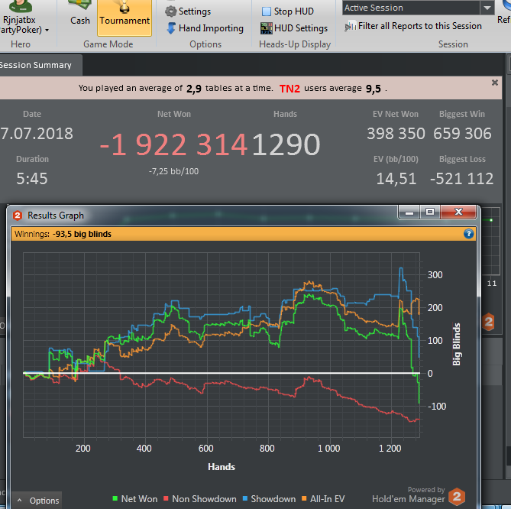Click the Biggest Win value 659 306
This screenshot has width=511, height=509.
(462, 133)
